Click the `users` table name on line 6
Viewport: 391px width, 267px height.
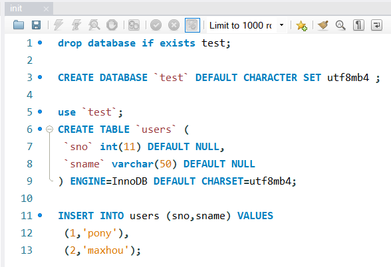coord(156,130)
